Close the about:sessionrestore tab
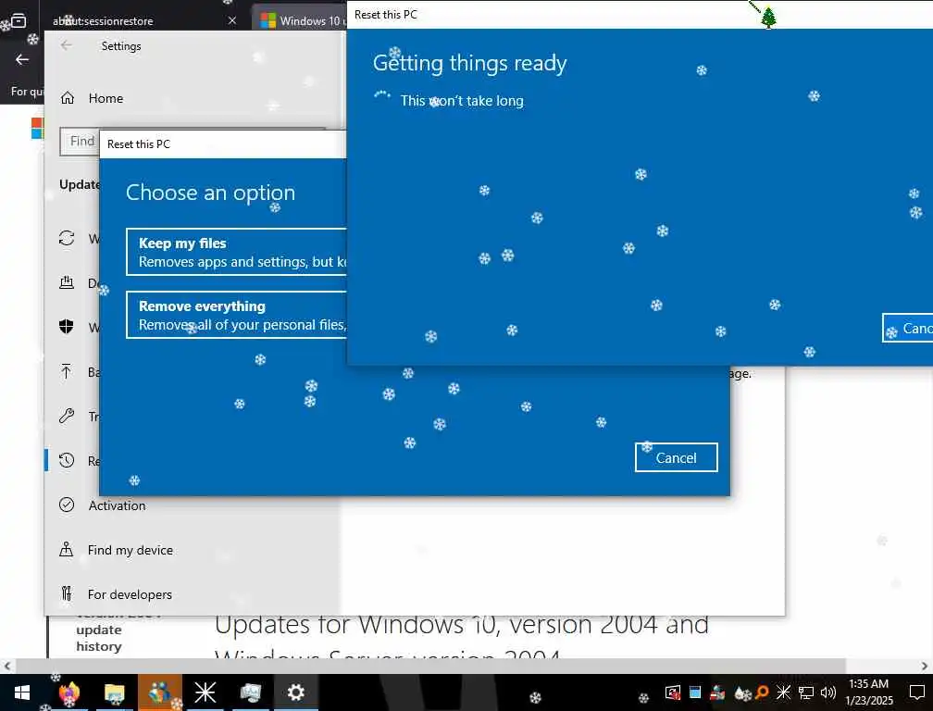The width and height of the screenshot is (933, 711). coord(232,20)
